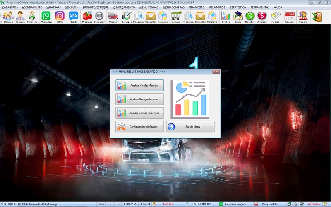The image size is (331, 207).
Task: Open the Gráfico chart toolbar icon
Action: click(226, 17)
